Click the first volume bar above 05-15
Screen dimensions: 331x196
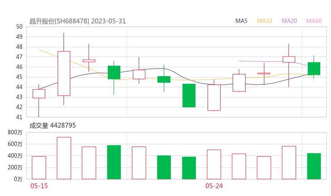click(39, 167)
